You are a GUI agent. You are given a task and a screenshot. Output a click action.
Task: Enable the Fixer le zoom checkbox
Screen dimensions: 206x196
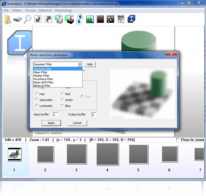click(x=178, y=140)
